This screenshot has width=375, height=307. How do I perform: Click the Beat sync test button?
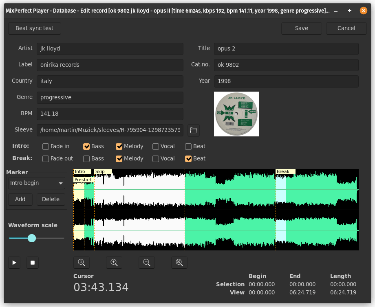tap(35, 28)
